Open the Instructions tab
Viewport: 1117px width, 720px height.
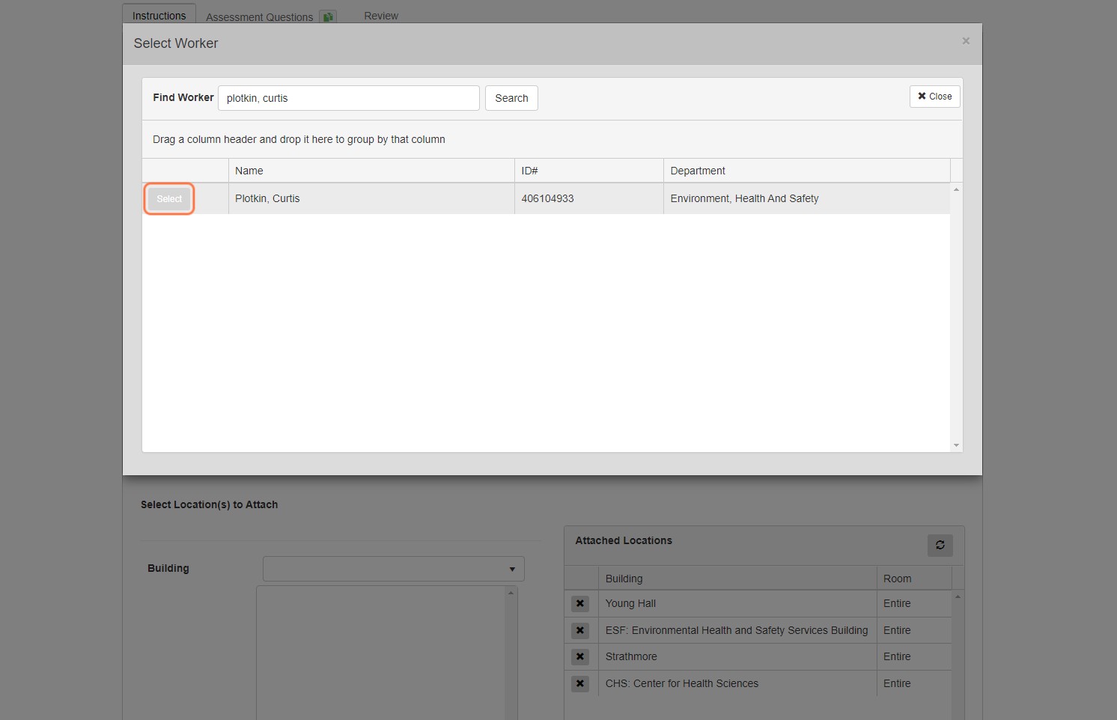coord(159,15)
